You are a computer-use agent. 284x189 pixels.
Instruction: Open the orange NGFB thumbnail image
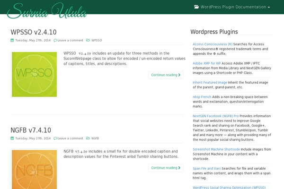[x=34, y=169]
